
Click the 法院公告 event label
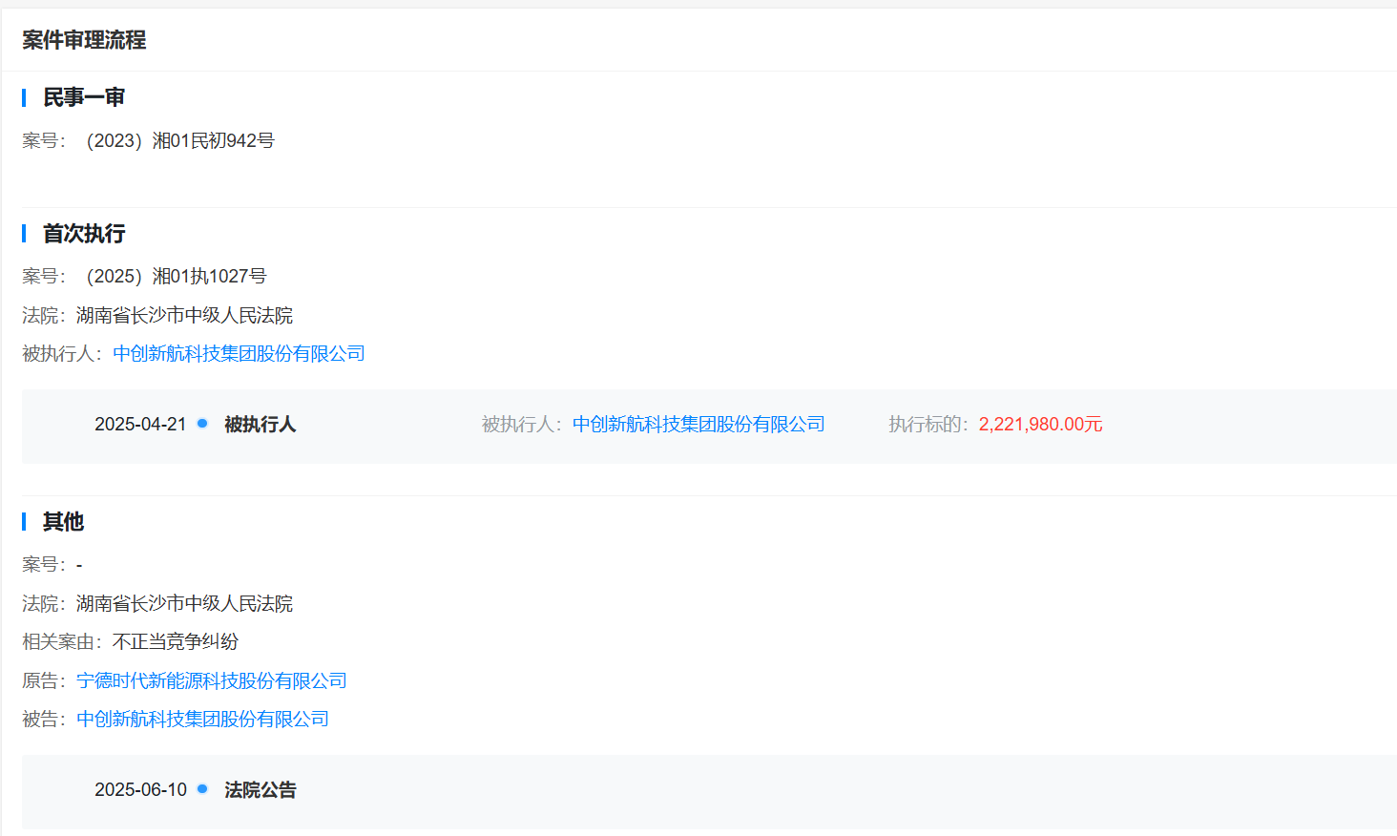click(261, 790)
